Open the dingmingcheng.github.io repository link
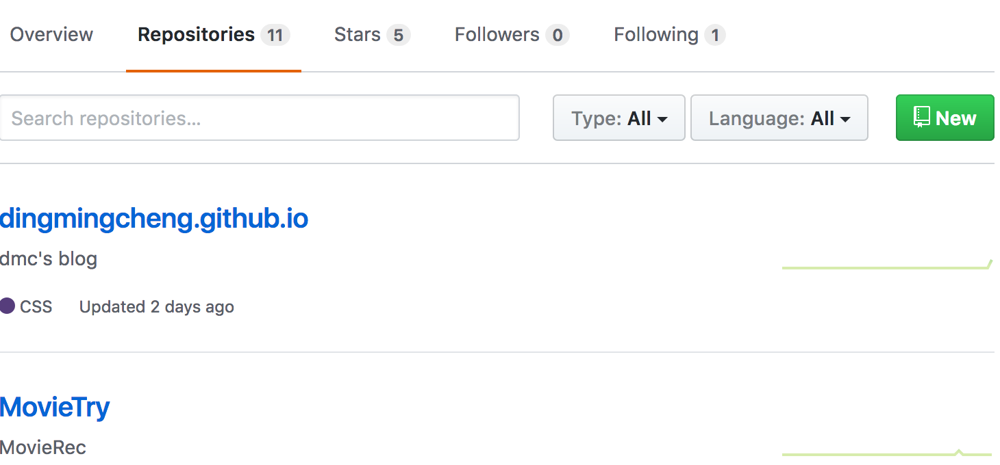The width and height of the screenshot is (1000, 465). pos(154,219)
